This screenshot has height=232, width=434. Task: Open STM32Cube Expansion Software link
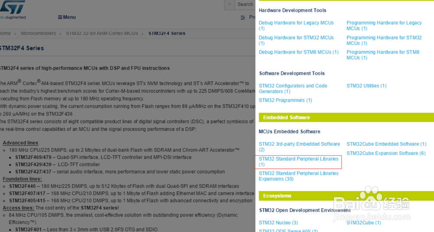click(386, 153)
